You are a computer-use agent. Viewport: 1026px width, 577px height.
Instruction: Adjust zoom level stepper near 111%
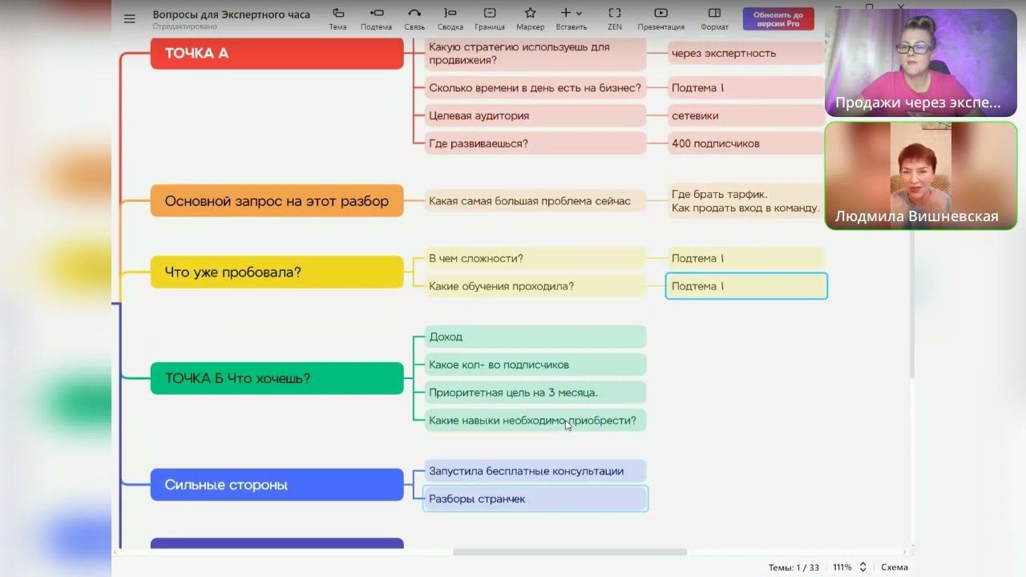(862, 567)
